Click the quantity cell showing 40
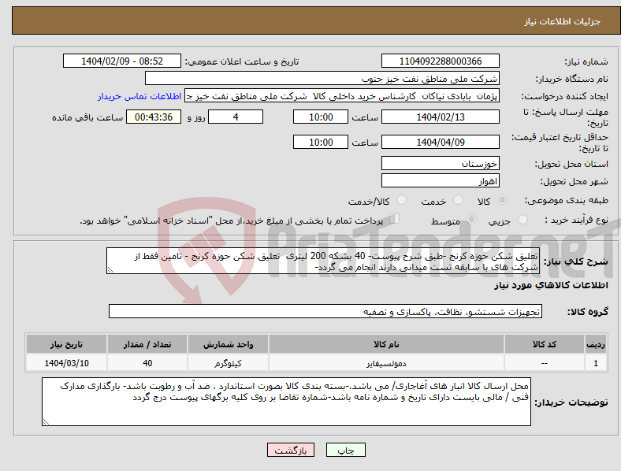The height and width of the screenshot is (471, 621). coord(147,363)
